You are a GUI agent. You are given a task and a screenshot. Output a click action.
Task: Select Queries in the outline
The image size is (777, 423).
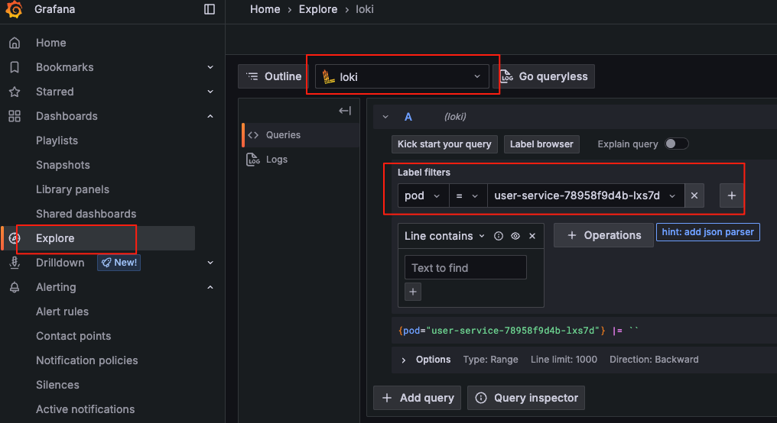coord(301,135)
